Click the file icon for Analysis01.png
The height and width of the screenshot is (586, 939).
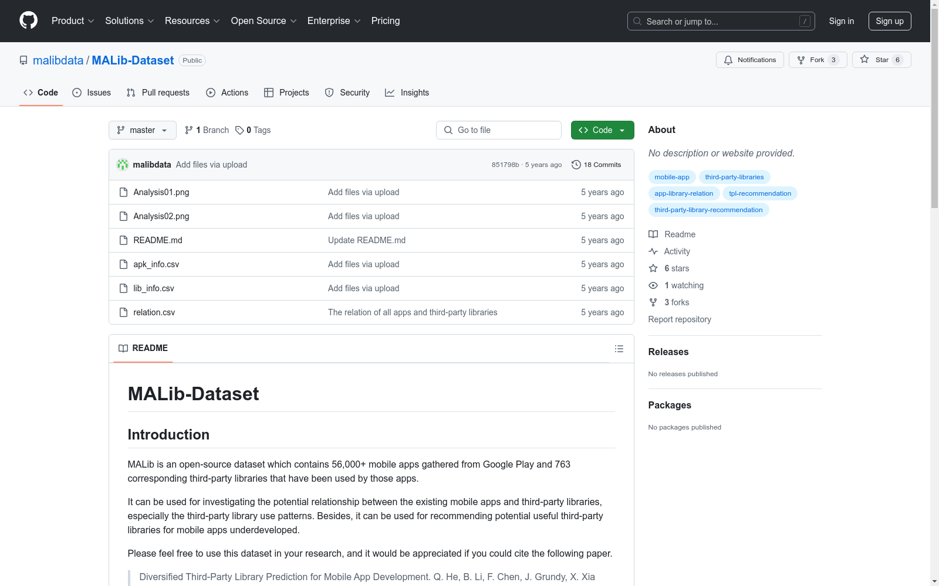point(123,192)
